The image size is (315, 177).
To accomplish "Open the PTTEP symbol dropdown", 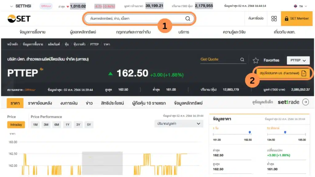I will (x=298, y=60).
